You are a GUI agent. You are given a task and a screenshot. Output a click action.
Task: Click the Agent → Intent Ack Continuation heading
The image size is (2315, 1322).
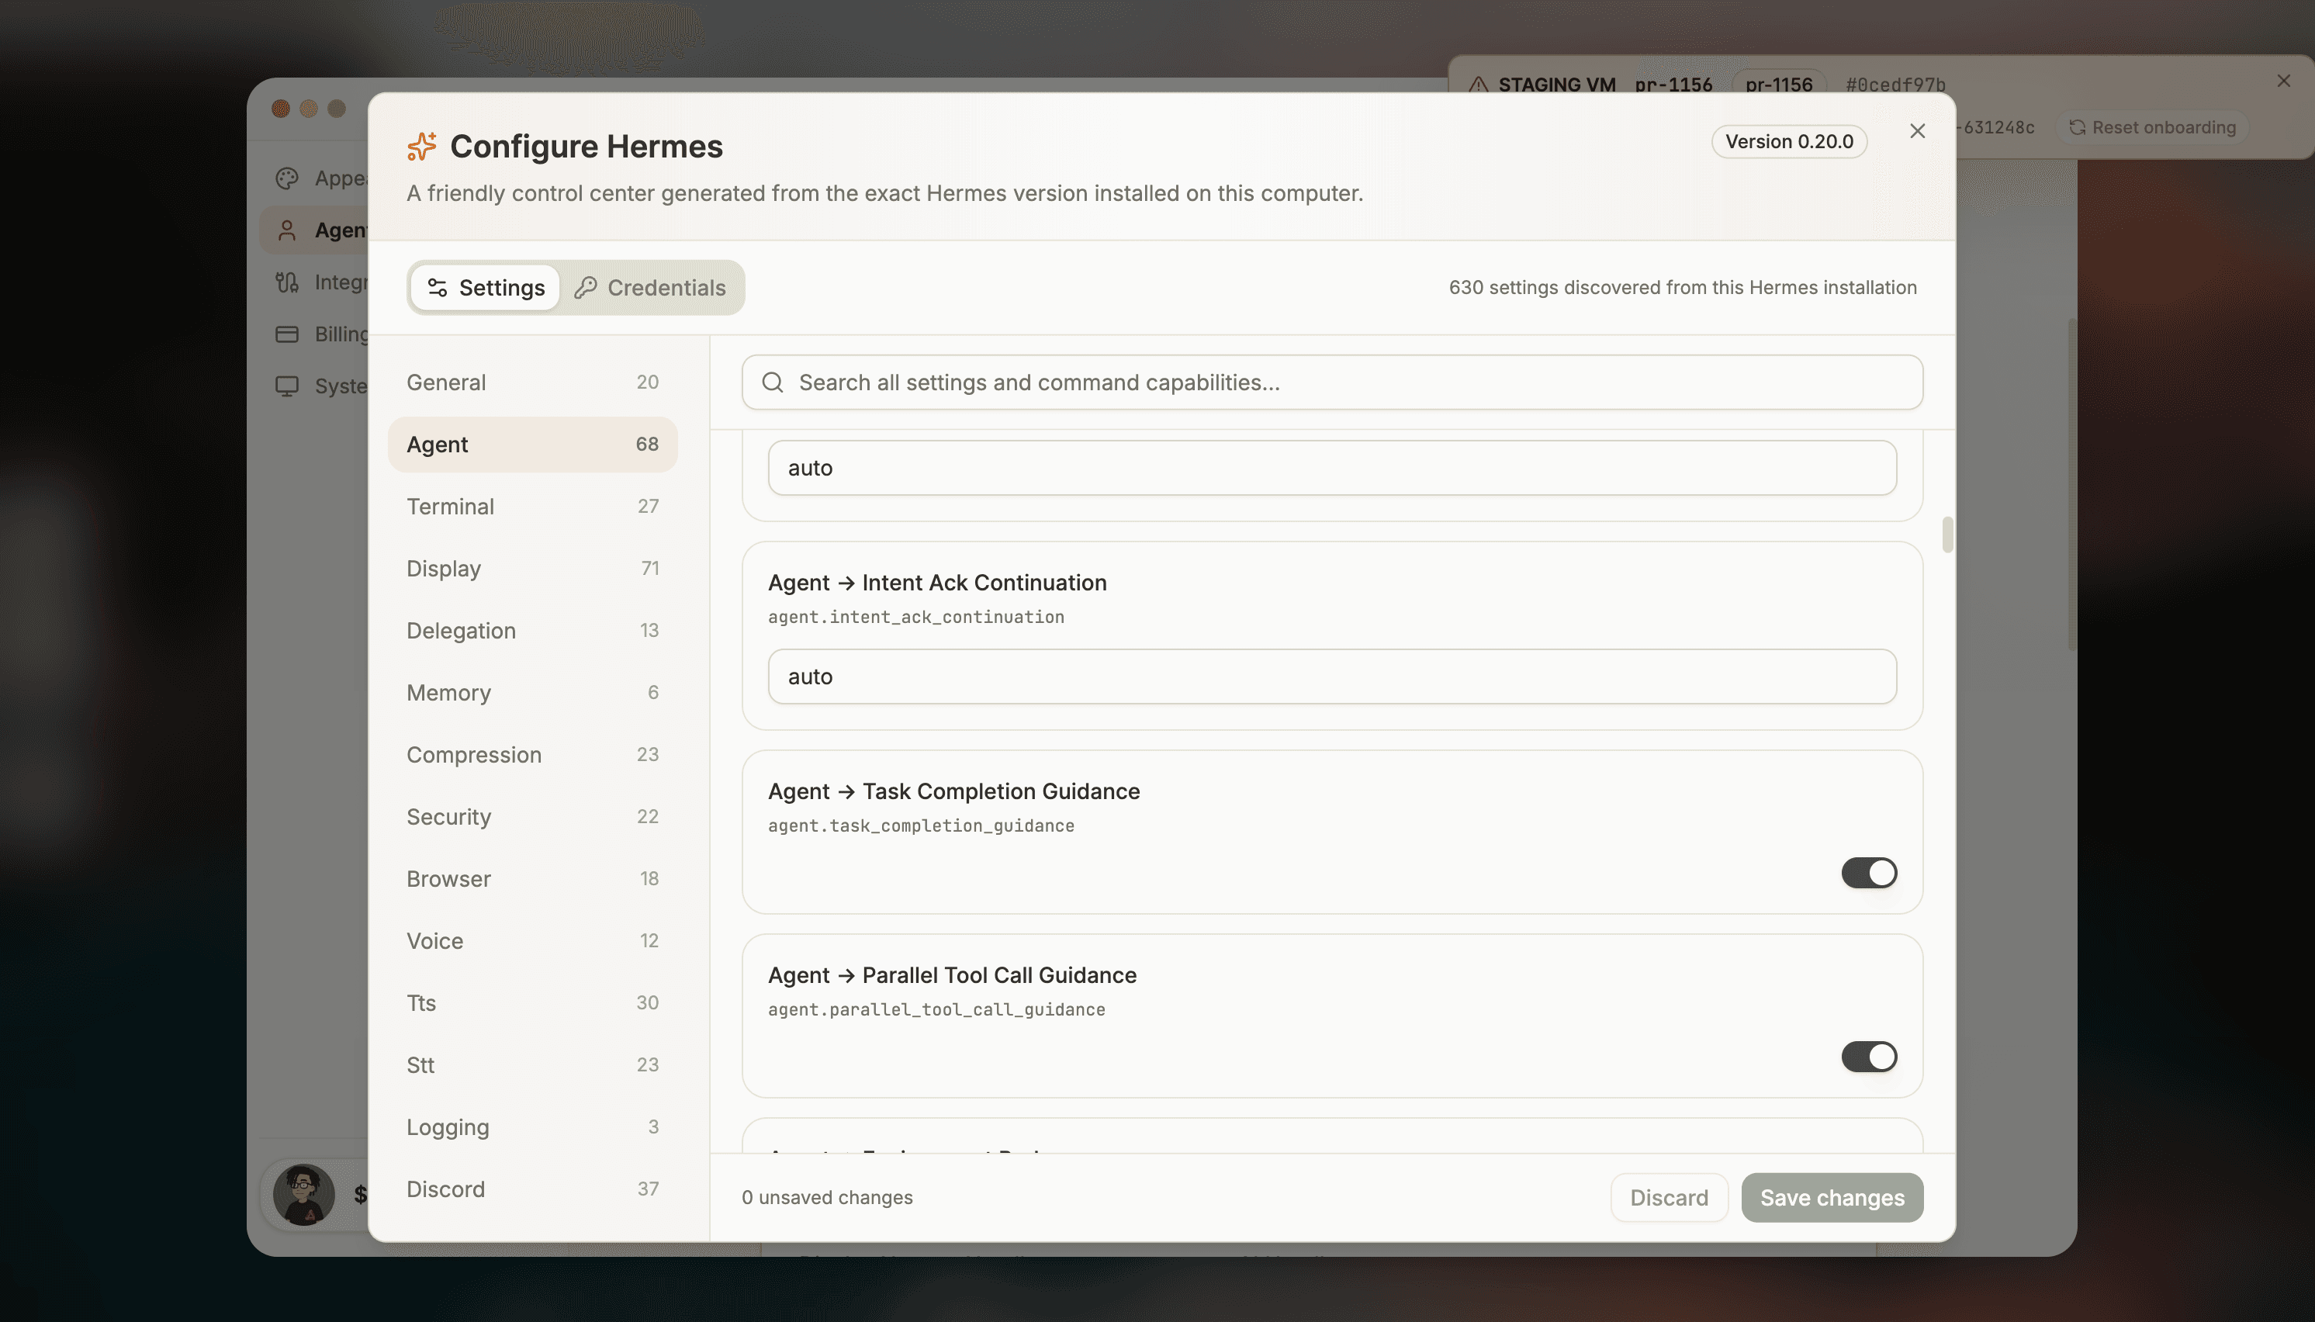[x=938, y=583]
